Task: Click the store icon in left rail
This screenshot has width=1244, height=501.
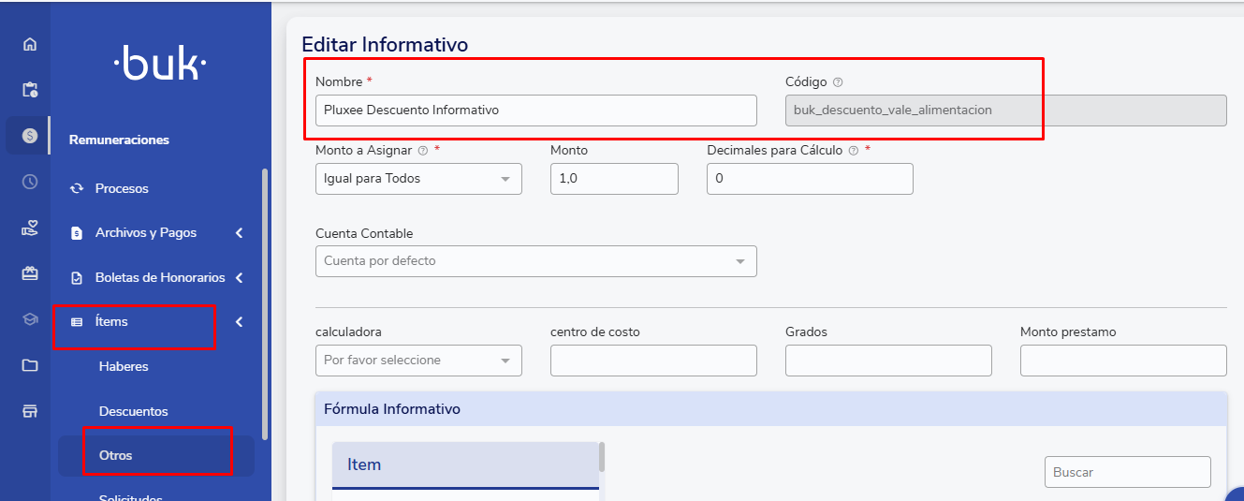Action: click(30, 411)
